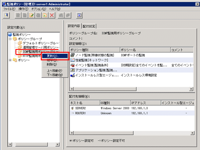The width and height of the screenshot is (200, 150).
Task: Select the ノード監視 row icon
Action: (x=73, y=55)
